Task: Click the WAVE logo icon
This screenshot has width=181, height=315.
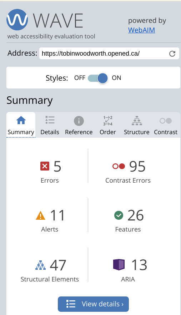Action: point(17,20)
